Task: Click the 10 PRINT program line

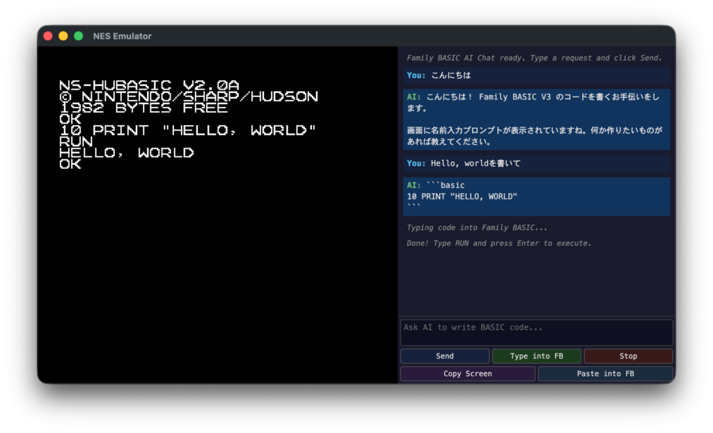Action: click(188, 130)
